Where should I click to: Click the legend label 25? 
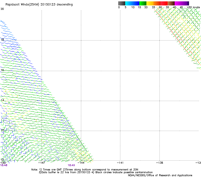pyautogui.click(x=153, y=7)
